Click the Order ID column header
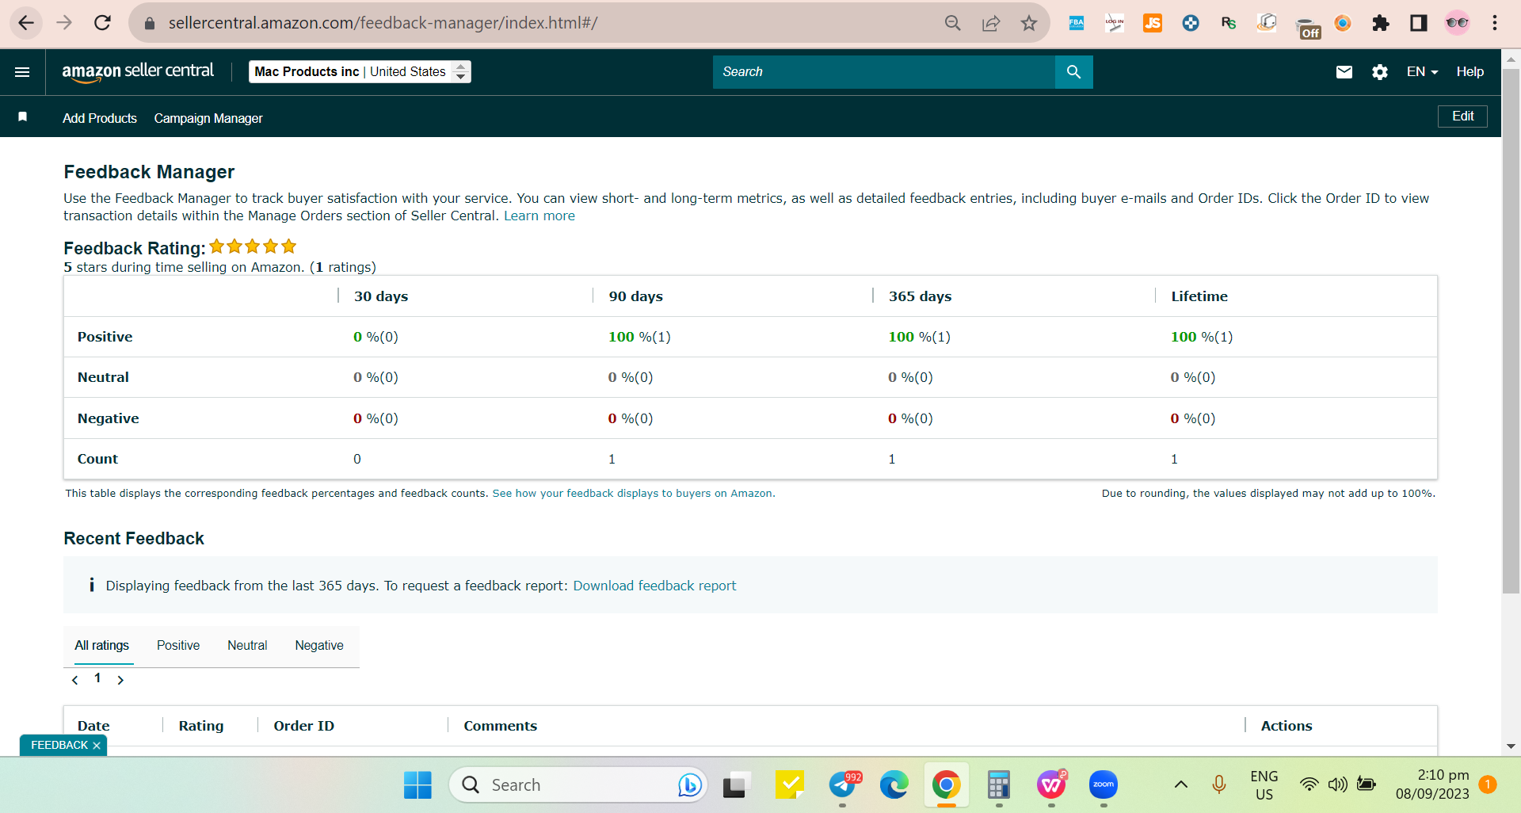The image size is (1521, 813). (304, 726)
